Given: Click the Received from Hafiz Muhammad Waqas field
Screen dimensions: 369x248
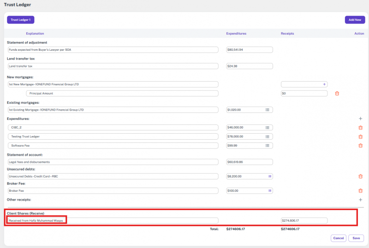Looking at the screenshot, I should coord(113,221).
